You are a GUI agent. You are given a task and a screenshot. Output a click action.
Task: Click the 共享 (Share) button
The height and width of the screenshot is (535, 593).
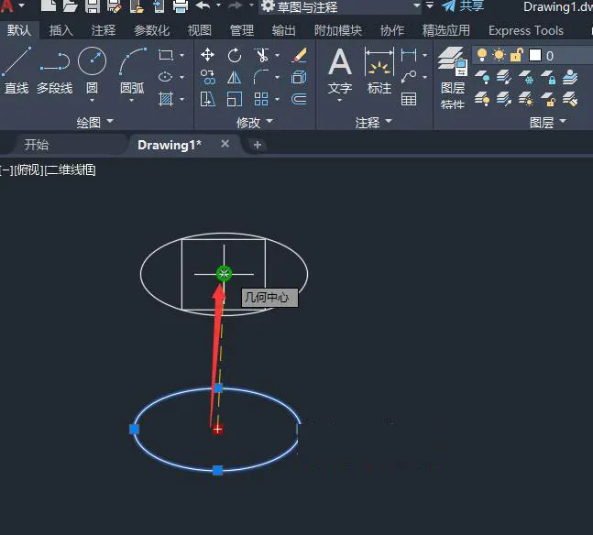click(463, 6)
